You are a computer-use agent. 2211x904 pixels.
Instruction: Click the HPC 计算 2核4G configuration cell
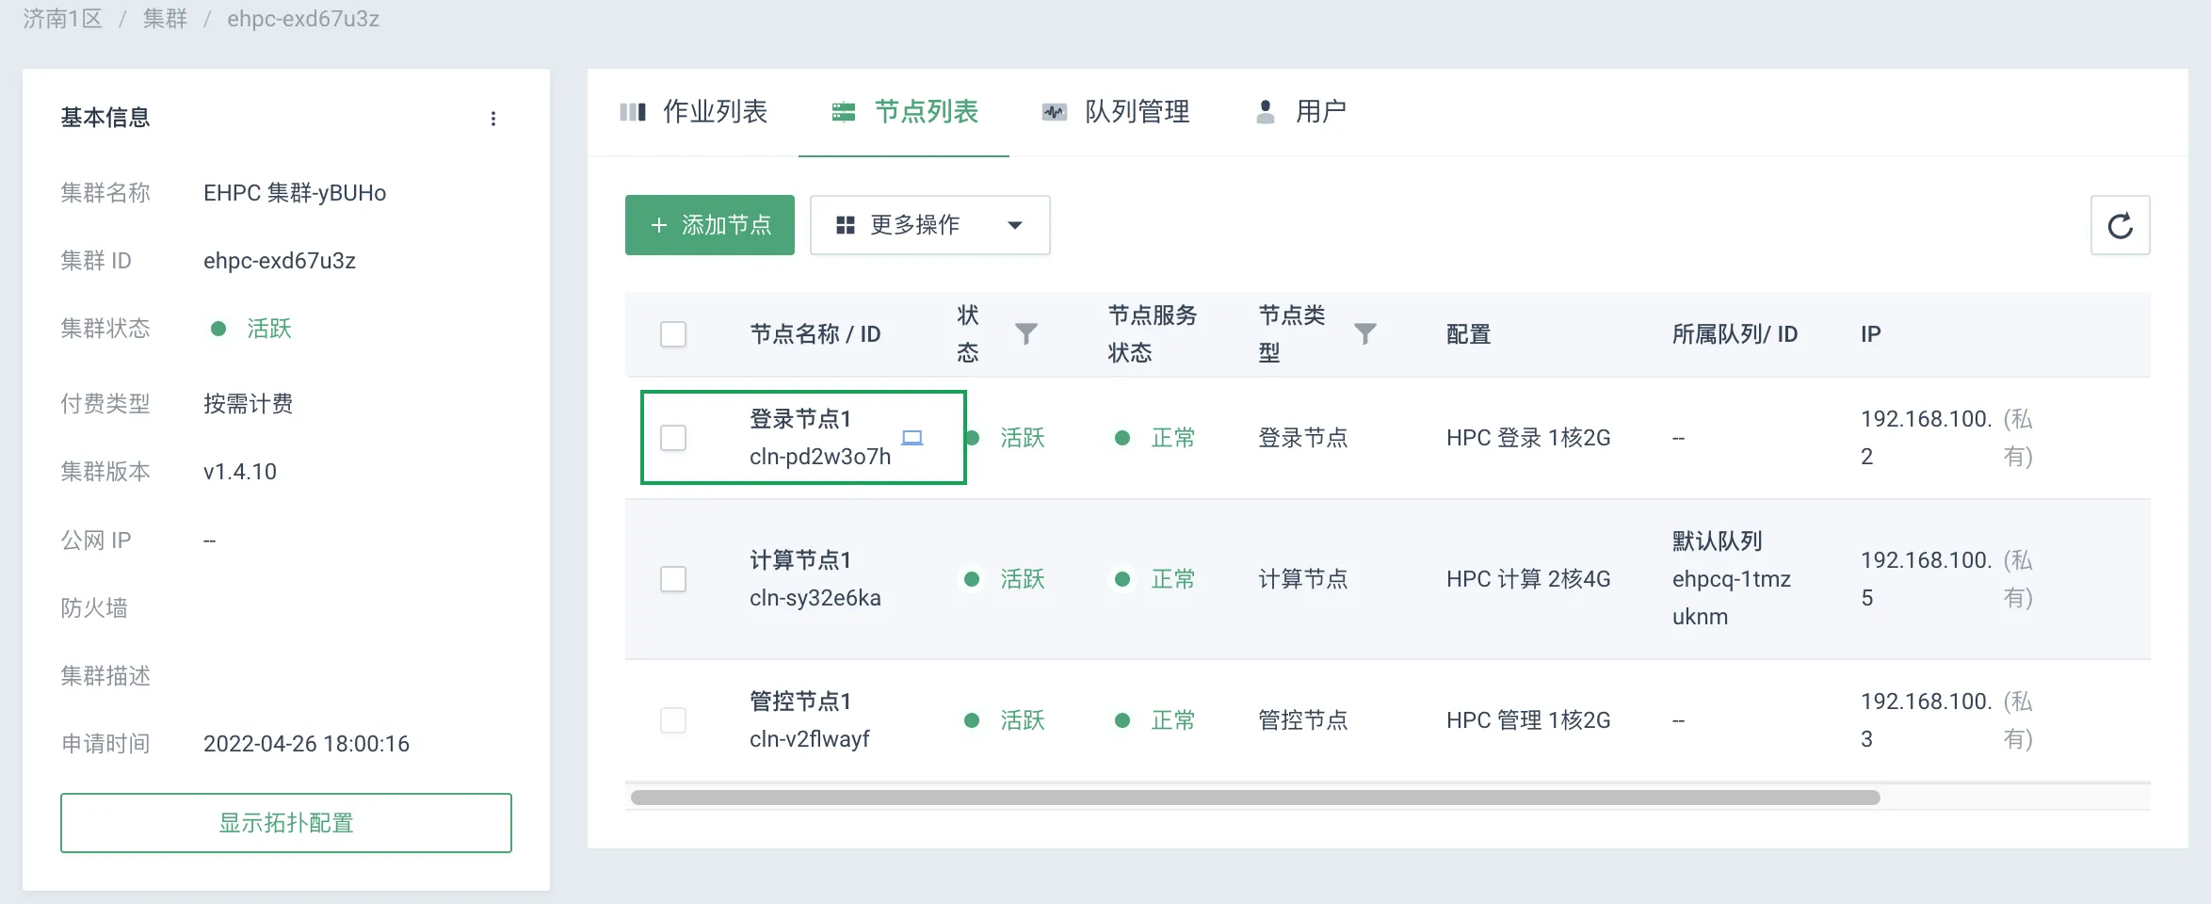click(1528, 579)
